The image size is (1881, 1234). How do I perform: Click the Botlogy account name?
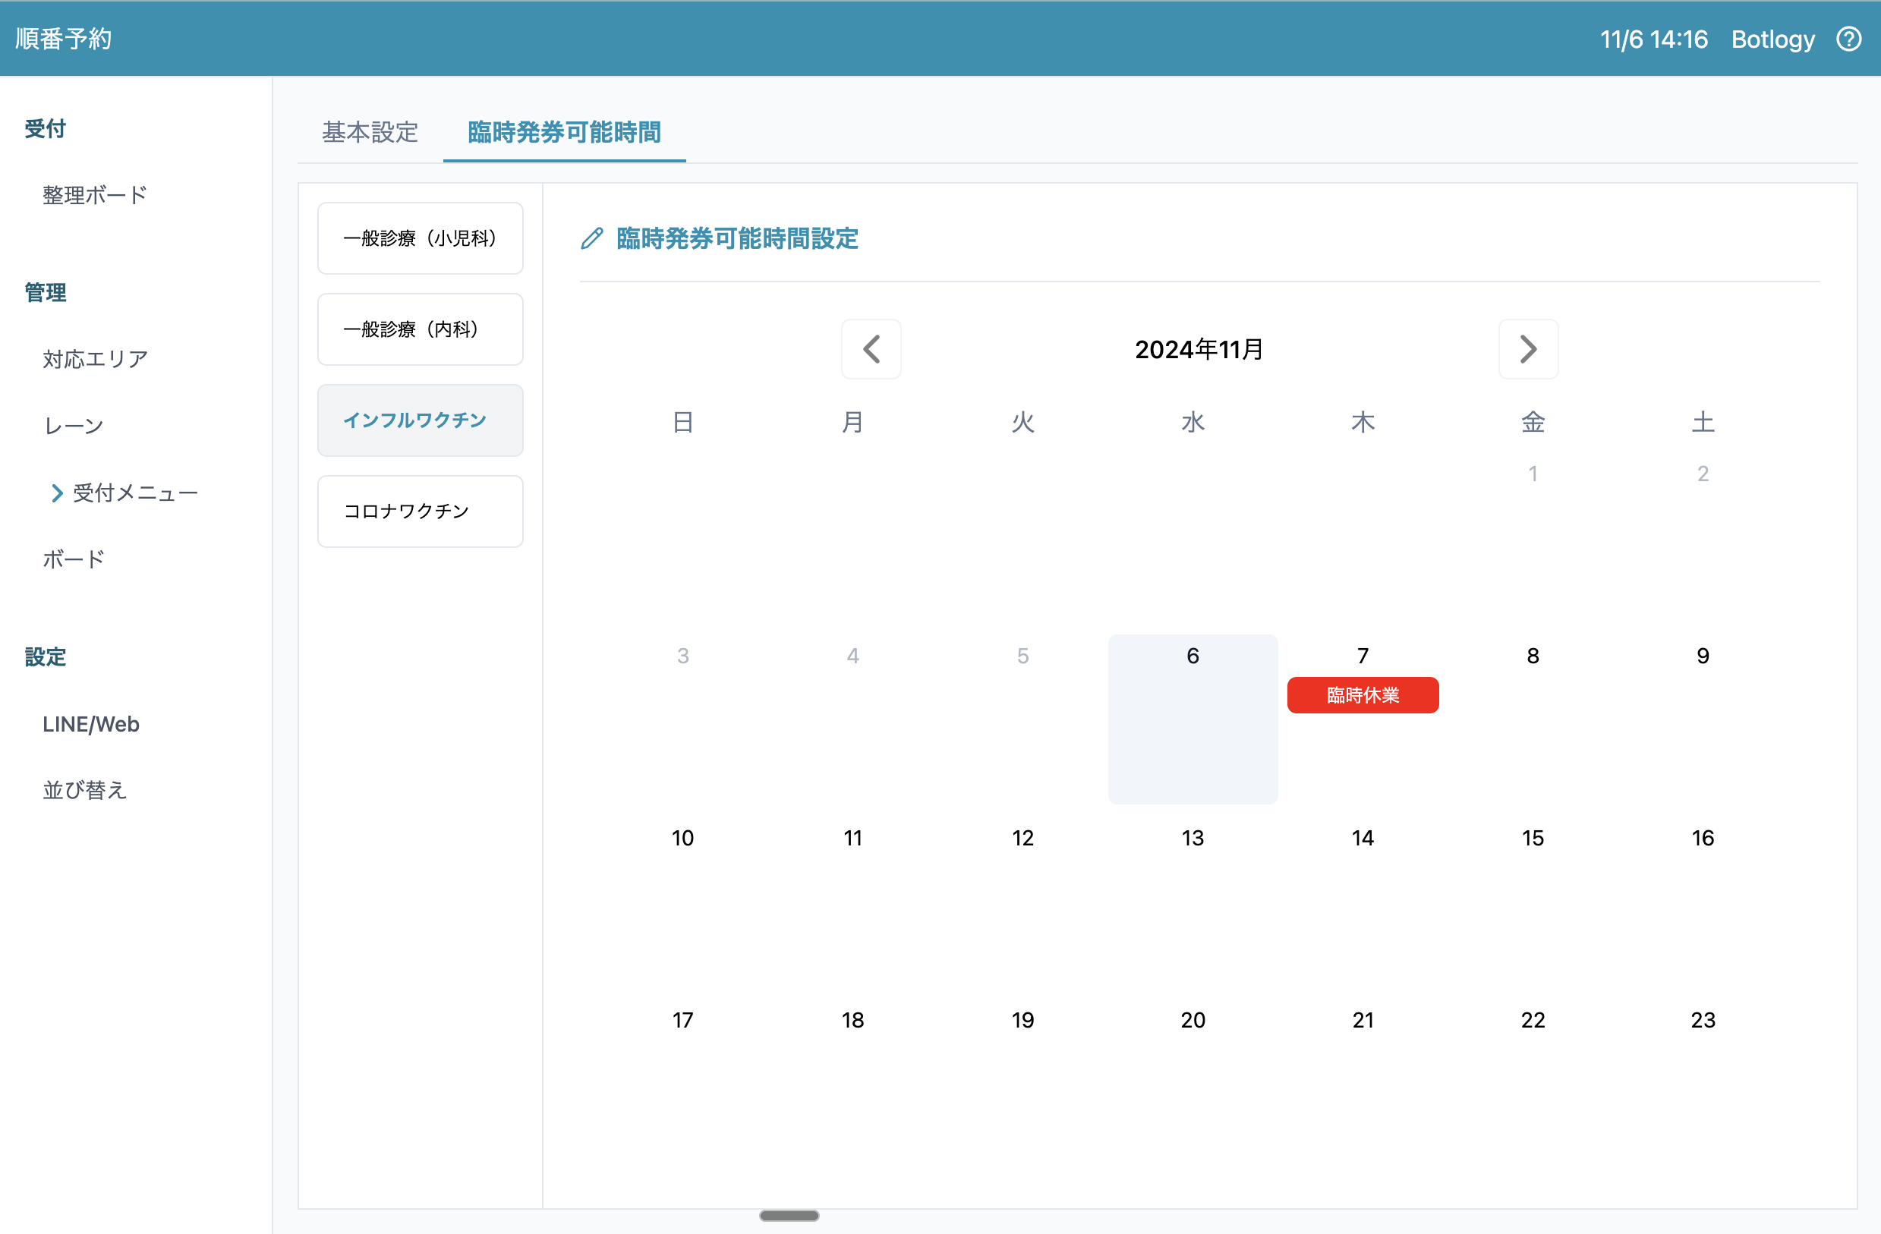point(1772,39)
